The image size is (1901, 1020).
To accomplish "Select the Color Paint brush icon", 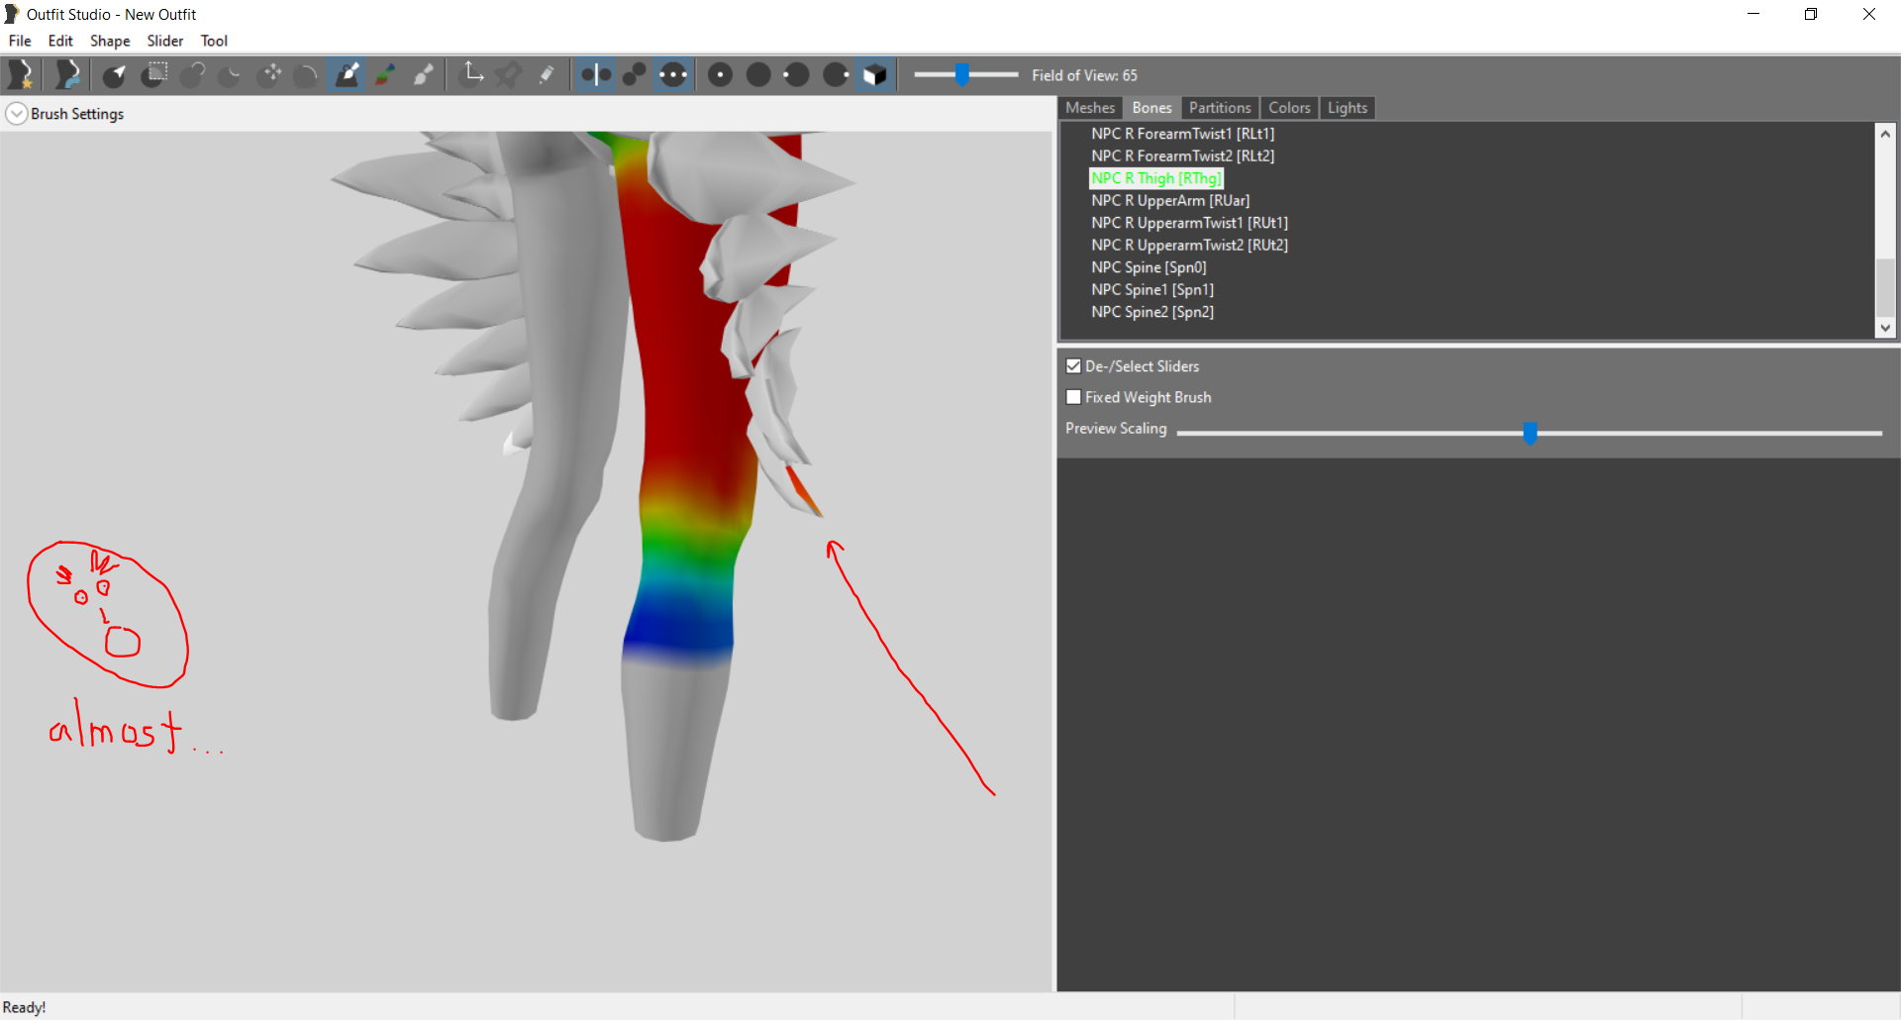I will (385, 74).
